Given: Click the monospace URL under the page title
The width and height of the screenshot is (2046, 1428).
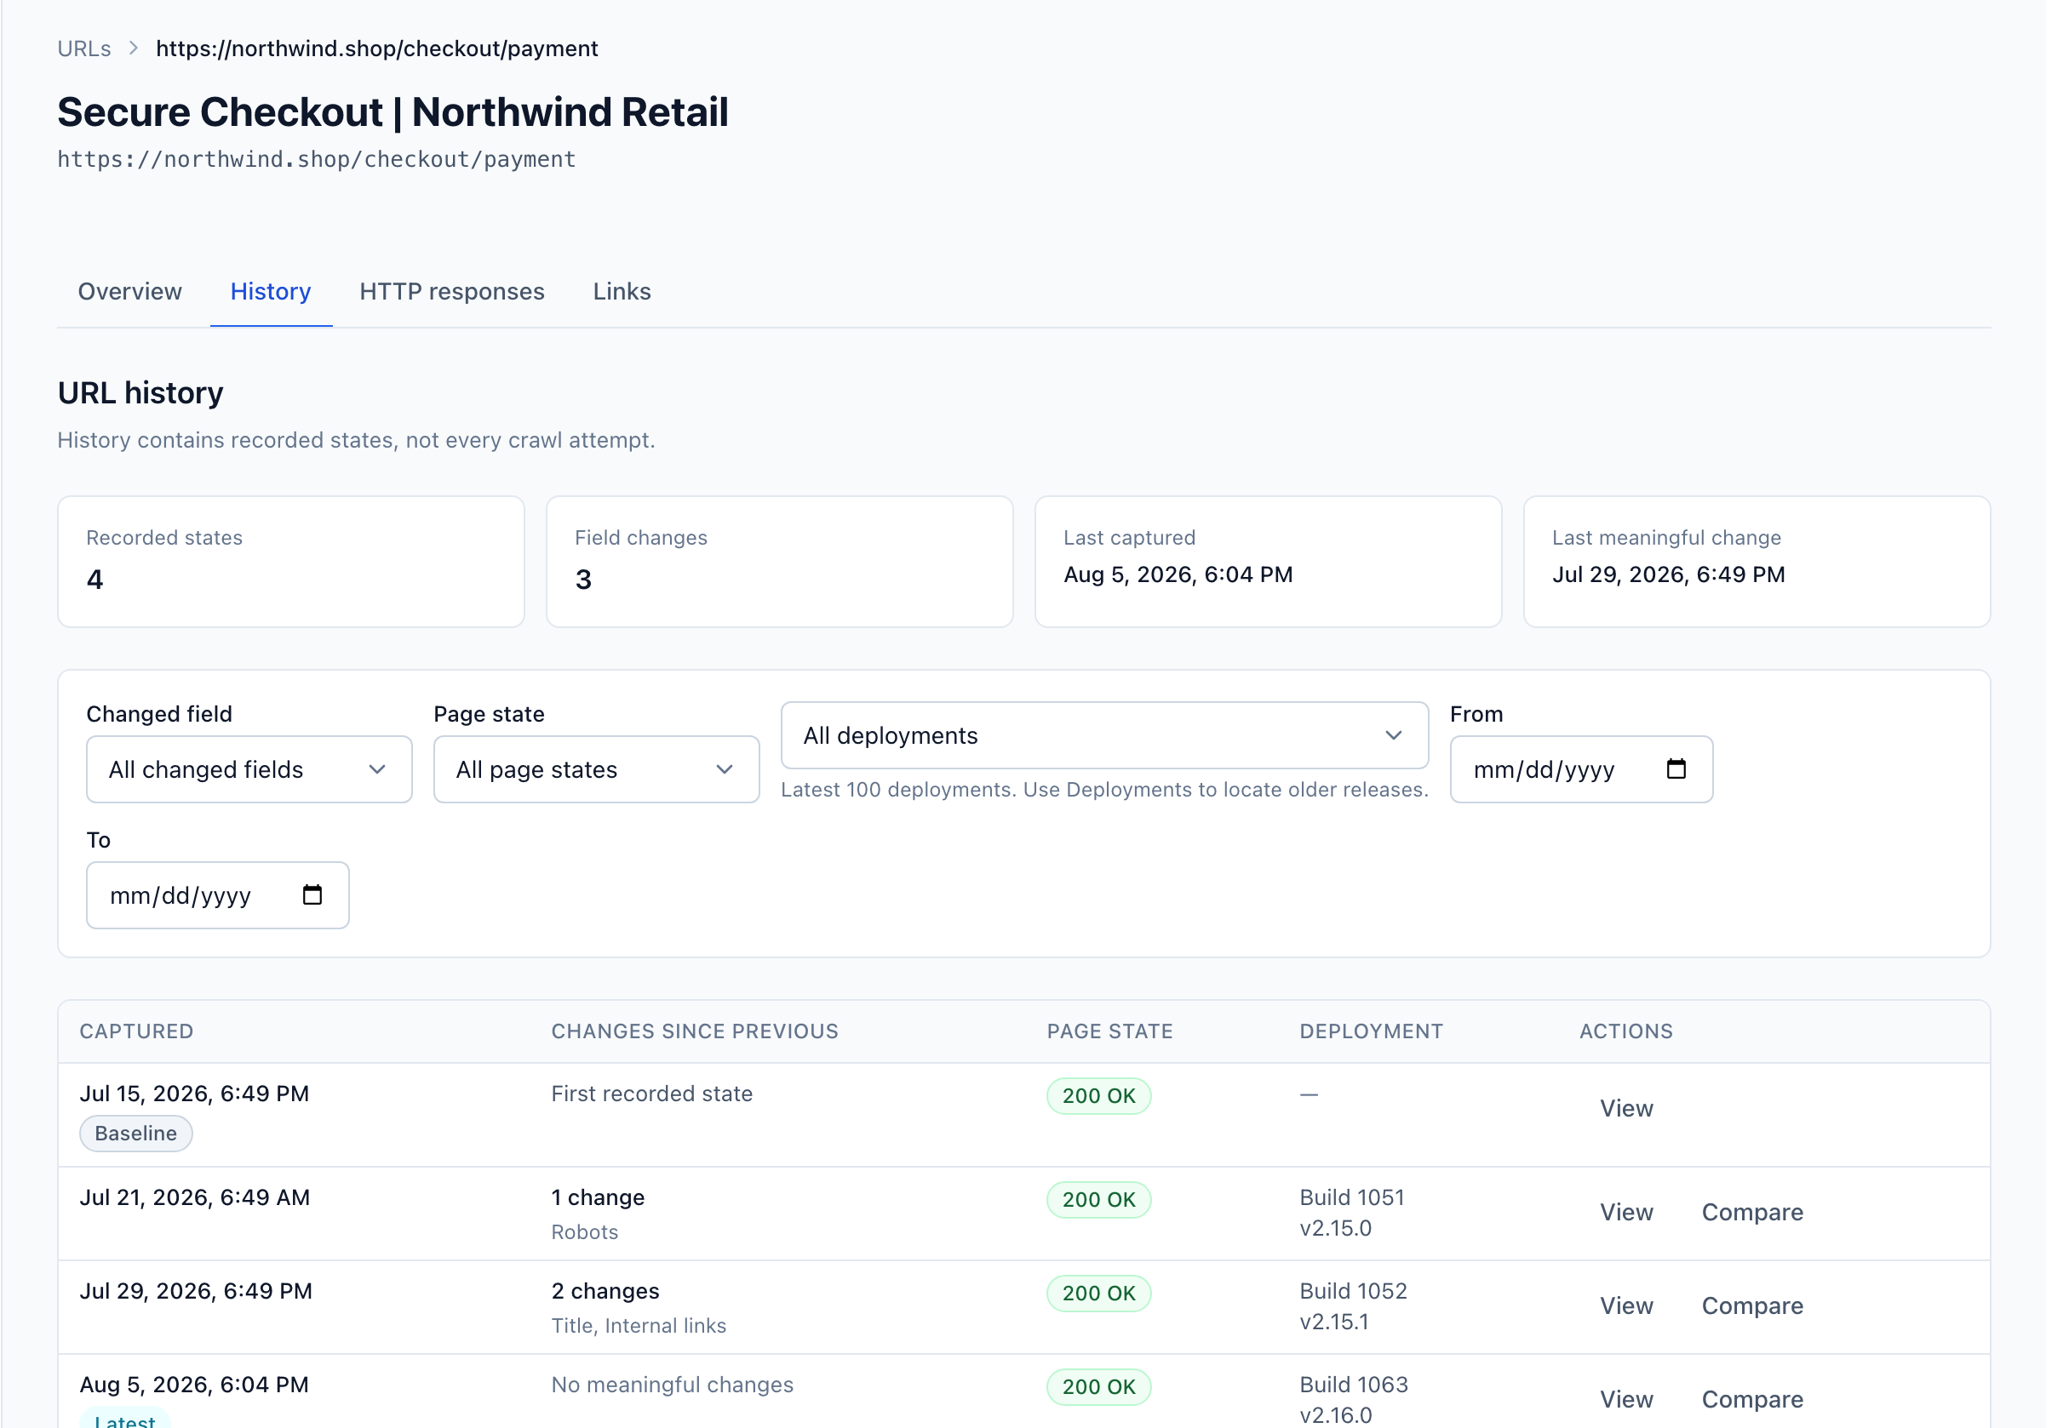Looking at the screenshot, I should pos(317,158).
